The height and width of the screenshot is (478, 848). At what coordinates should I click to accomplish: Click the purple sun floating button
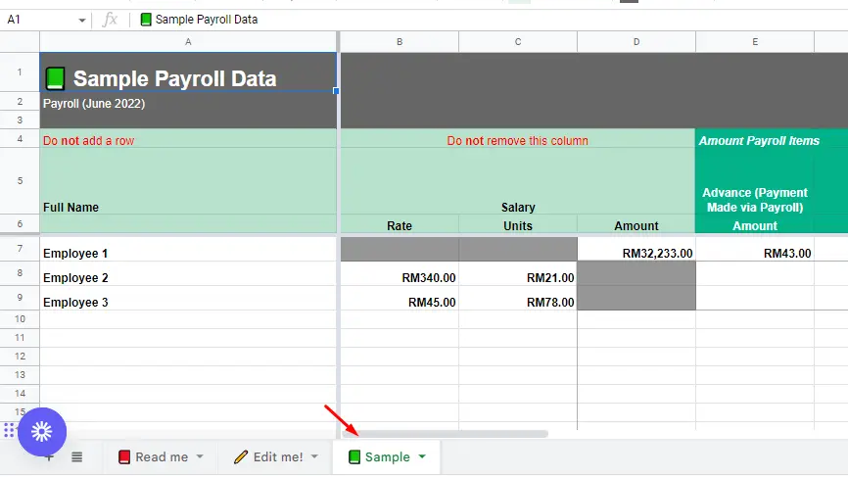pos(42,432)
